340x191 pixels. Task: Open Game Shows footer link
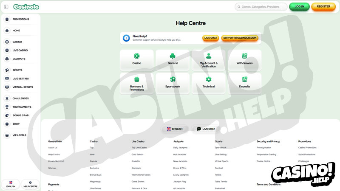138,182
